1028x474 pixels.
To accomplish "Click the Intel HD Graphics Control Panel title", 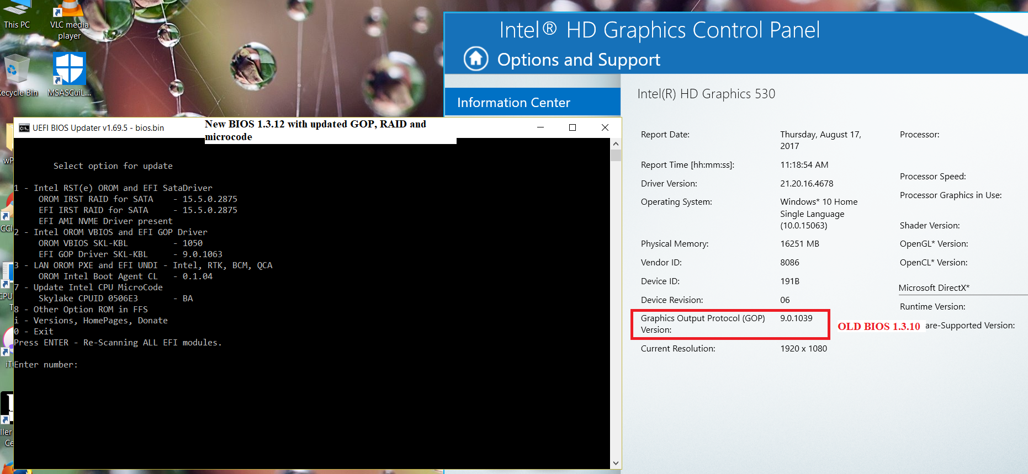I will tap(660, 30).
